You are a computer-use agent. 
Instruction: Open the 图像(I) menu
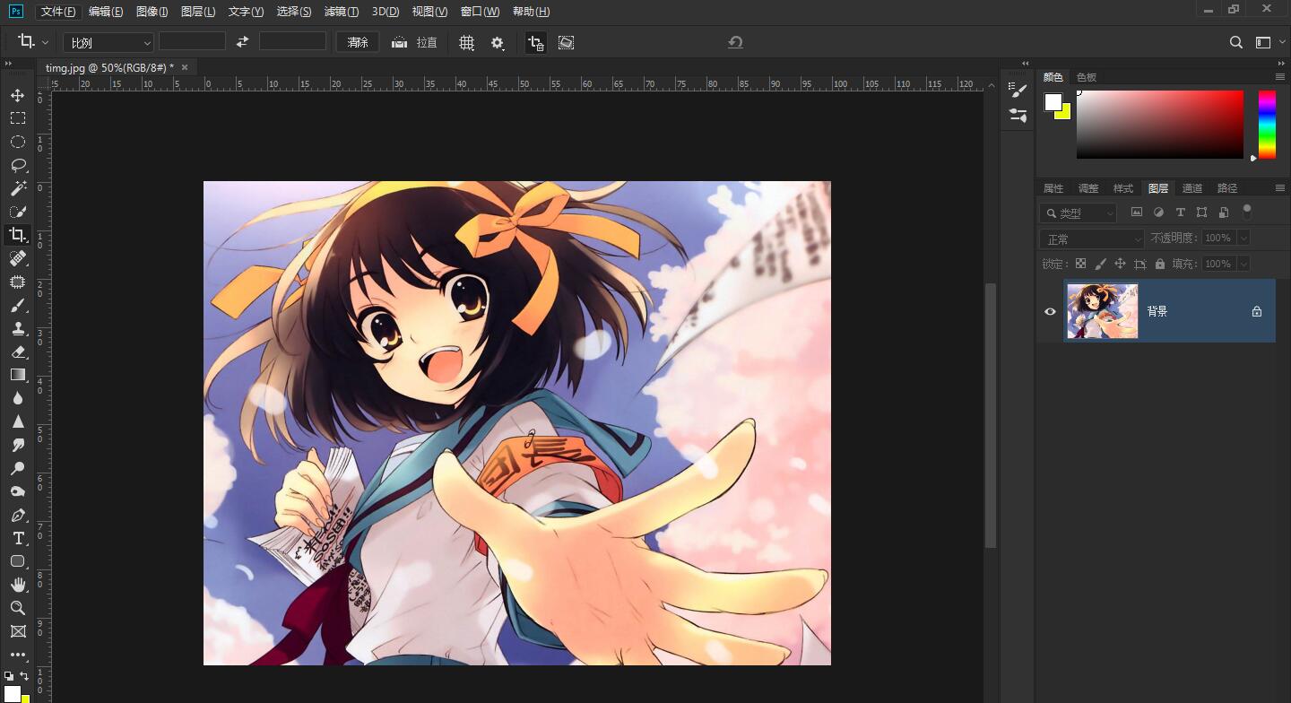click(x=152, y=12)
